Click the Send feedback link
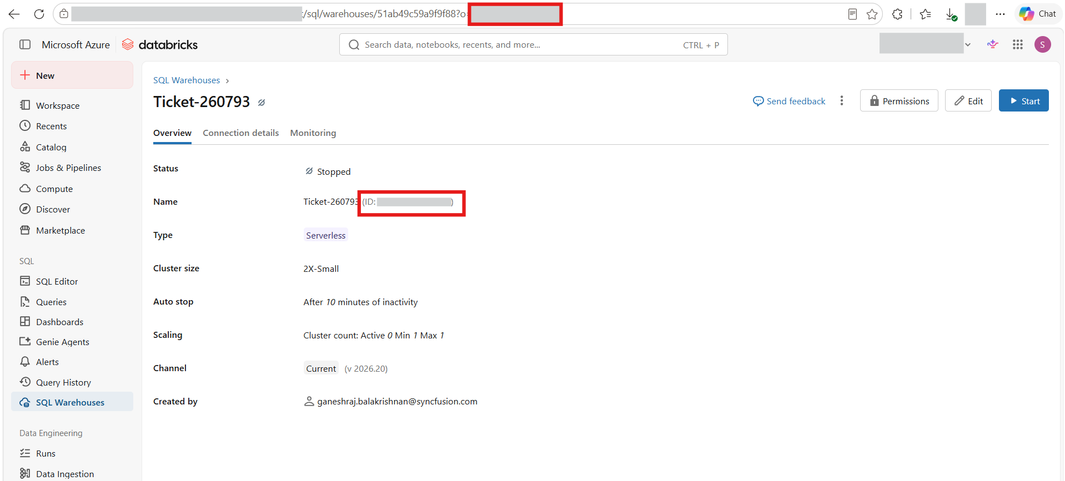The image size is (1065, 481). [x=789, y=101]
